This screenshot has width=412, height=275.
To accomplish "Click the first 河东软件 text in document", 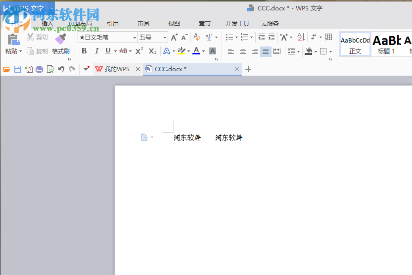I will [x=187, y=137].
